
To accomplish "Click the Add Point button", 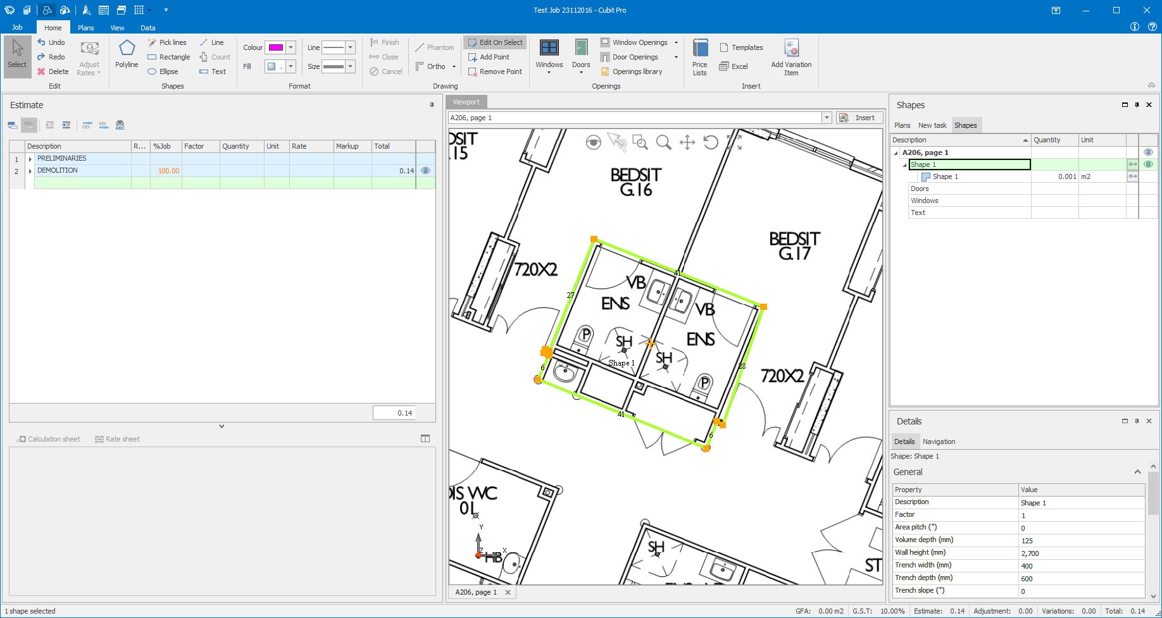I will (x=489, y=57).
